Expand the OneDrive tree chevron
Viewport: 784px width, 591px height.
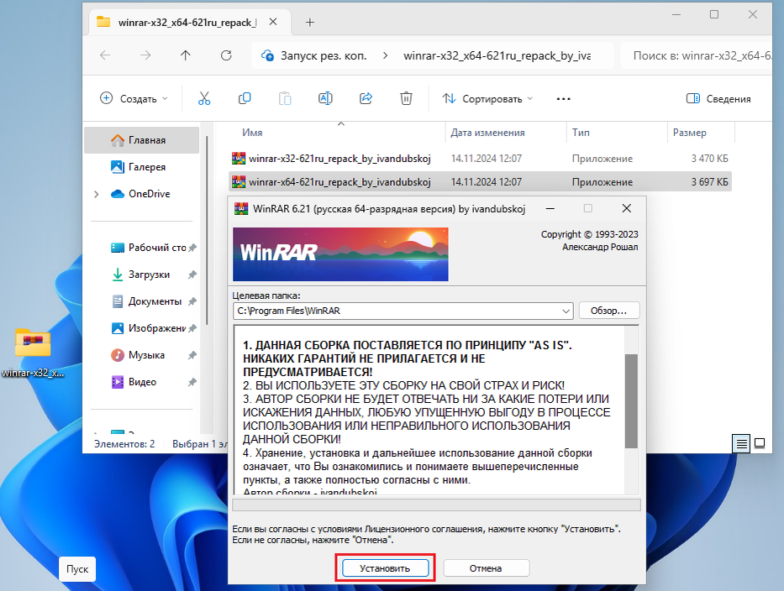point(96,194)
